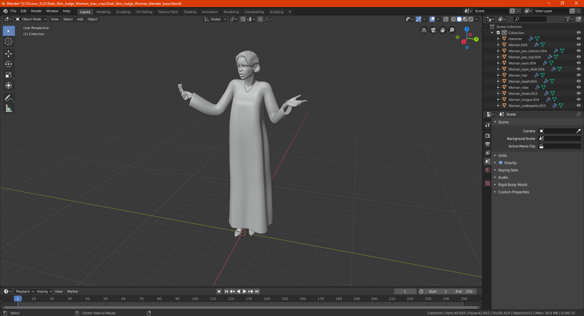Click the blue Z axis gizmo

(467, 29)
